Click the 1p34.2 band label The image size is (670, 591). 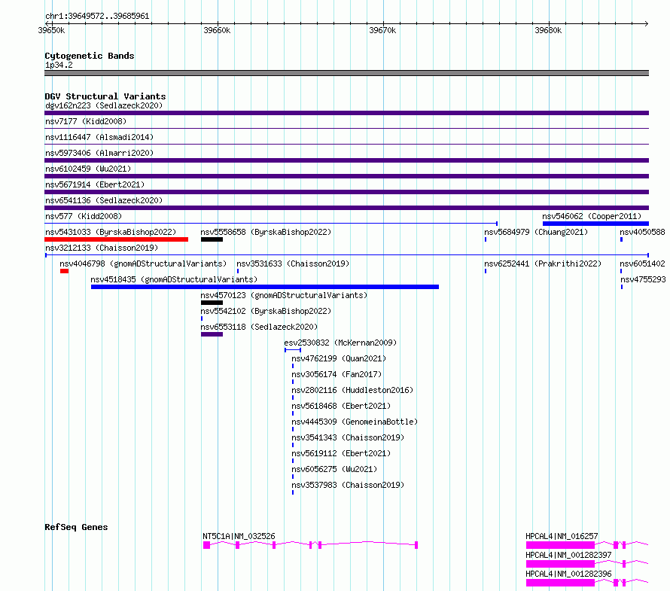tap(59, 65)
